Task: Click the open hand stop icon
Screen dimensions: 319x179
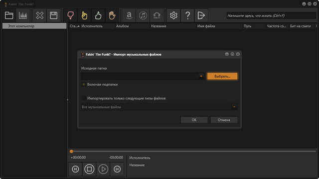Action: point(112,15)
